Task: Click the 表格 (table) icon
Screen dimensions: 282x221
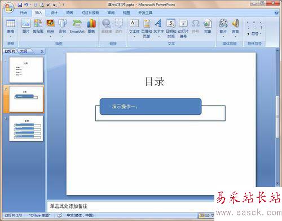Action: coord(11,24)
